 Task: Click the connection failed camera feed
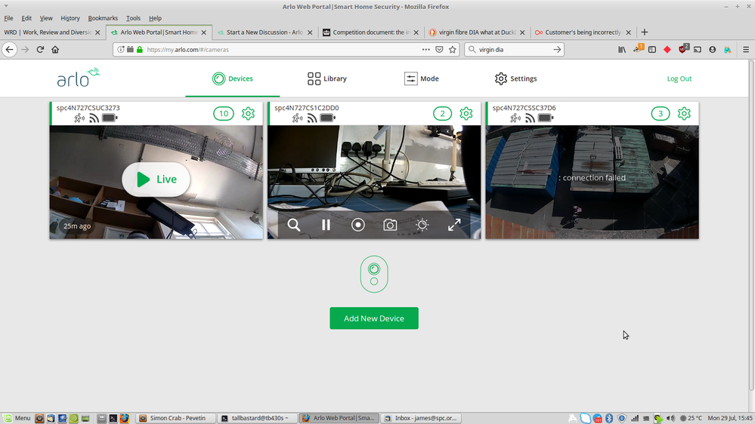click(x=592, y=182)
